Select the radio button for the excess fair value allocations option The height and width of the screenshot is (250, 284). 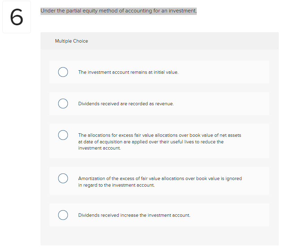63,135
